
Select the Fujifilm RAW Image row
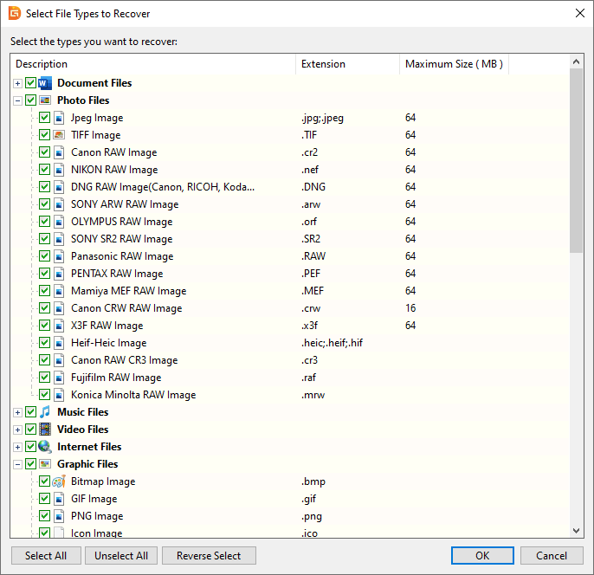pos(116,378)
